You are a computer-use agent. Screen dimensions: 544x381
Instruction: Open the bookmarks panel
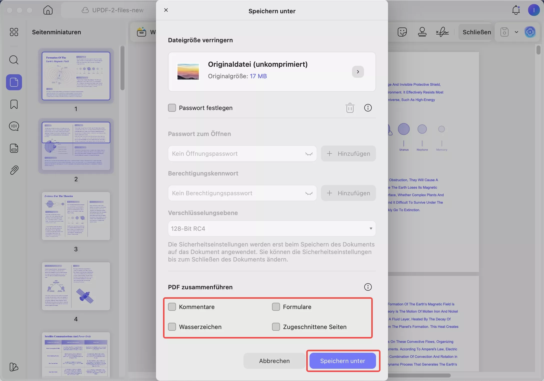(14, 104)
